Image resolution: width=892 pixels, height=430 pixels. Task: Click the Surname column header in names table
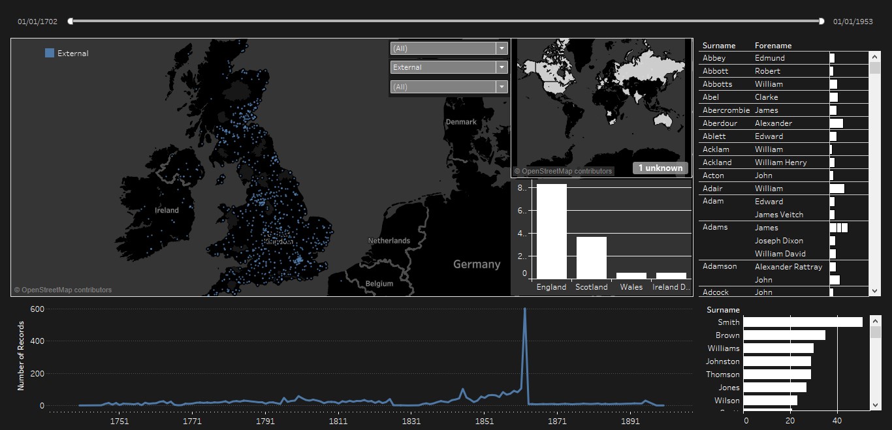718,46
